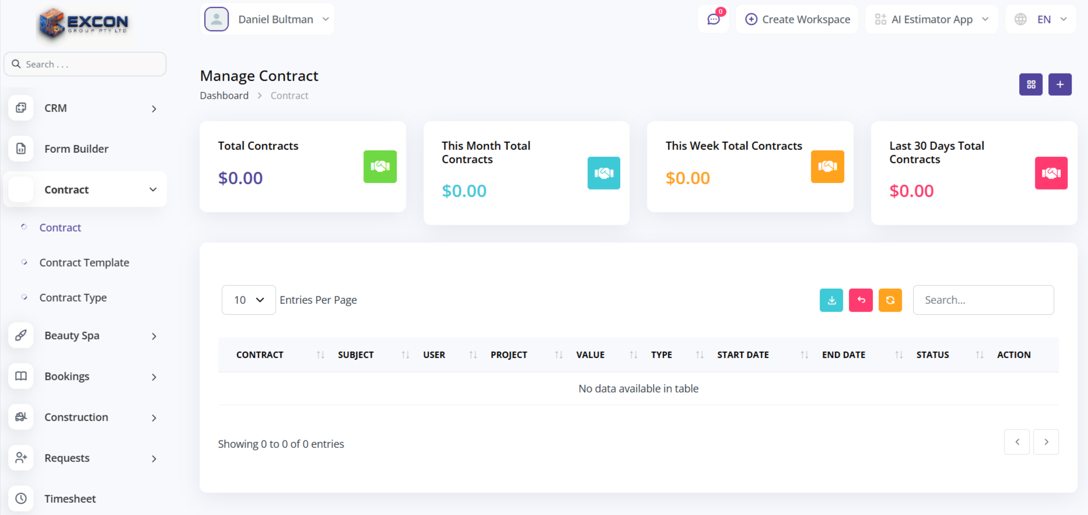Click the pink Last 30 Days handshake icon
This screenshot has height=515, width=1088.
click(x=1051, y=173)
